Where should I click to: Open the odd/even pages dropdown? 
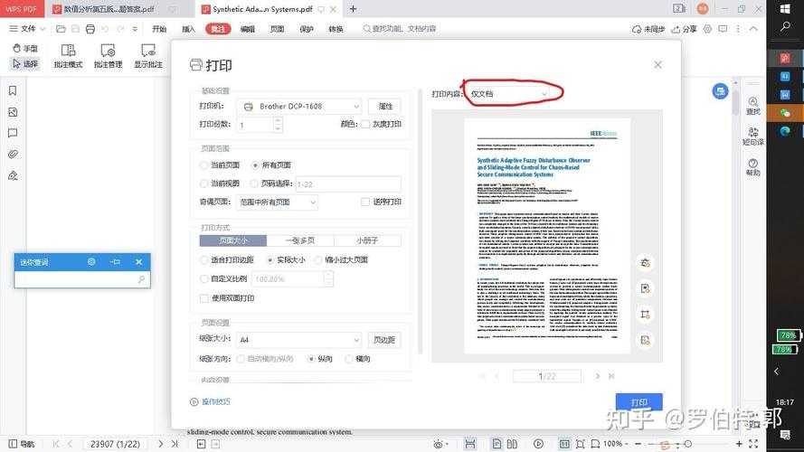[277, 202]
